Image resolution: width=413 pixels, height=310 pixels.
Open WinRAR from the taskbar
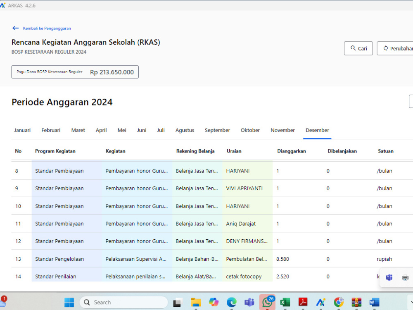click(356, 303)
